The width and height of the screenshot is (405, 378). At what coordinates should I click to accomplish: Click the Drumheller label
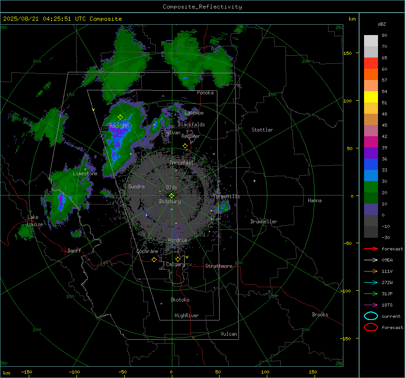click(x=264, y=222)
